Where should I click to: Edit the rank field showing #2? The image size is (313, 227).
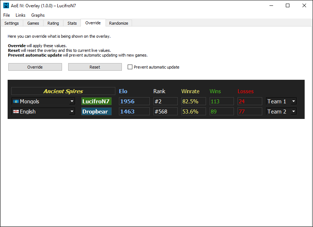pyautogui.click(x=165, y=102)
